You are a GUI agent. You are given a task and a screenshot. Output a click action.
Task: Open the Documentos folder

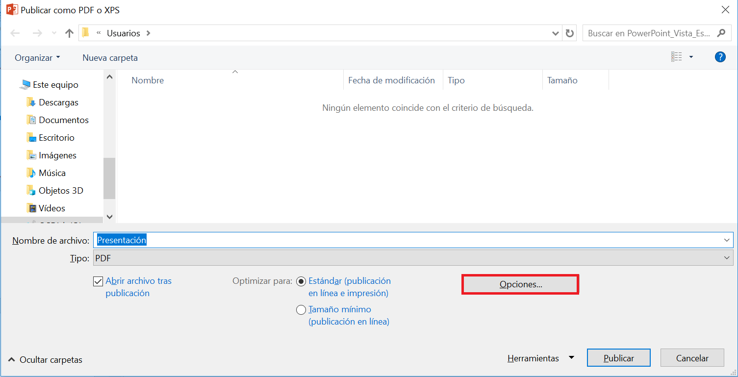coord(64,120)
